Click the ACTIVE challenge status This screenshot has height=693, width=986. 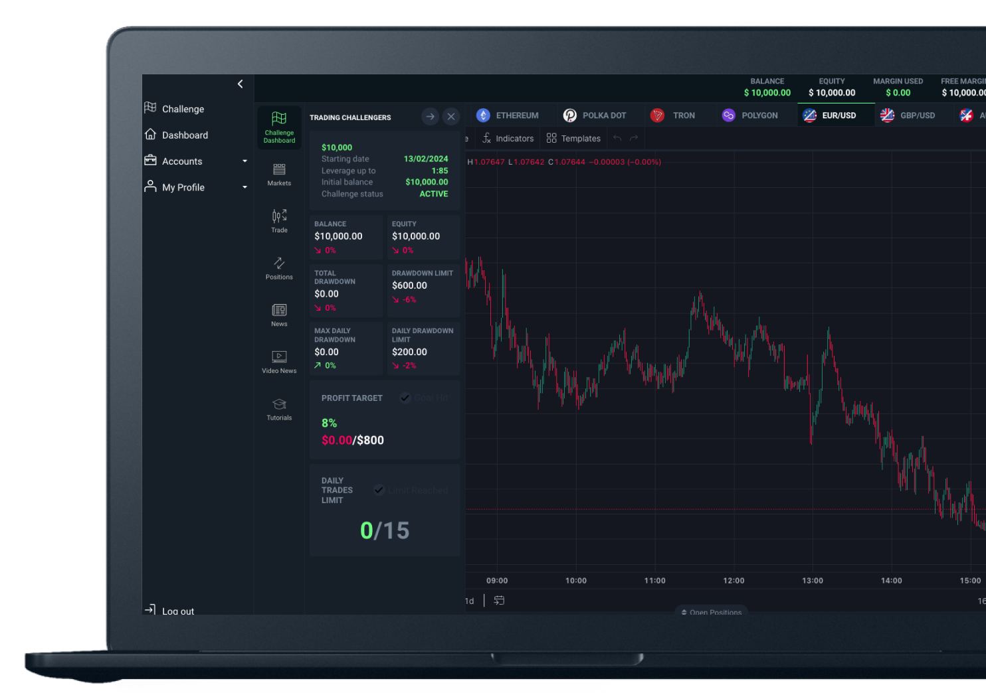pyautogui.click(x=434, y=194)
